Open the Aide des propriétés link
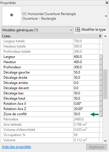The image size is (109, 152). pyautogui.click(x=17, y=147)
